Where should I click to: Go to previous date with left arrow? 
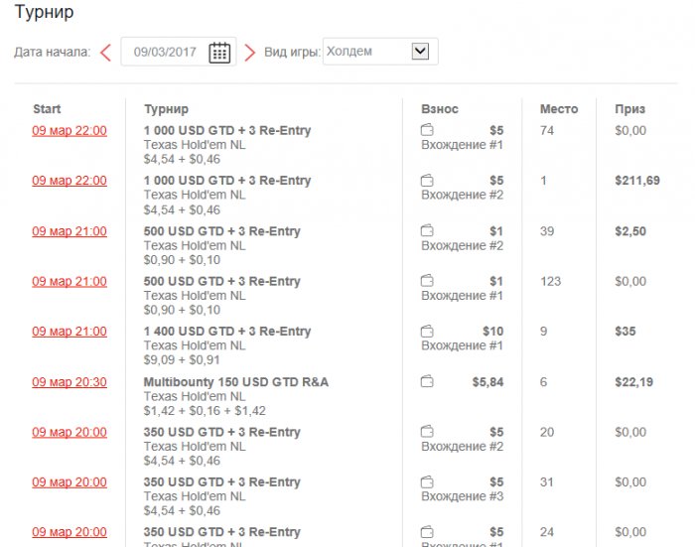tap(105, 53)
